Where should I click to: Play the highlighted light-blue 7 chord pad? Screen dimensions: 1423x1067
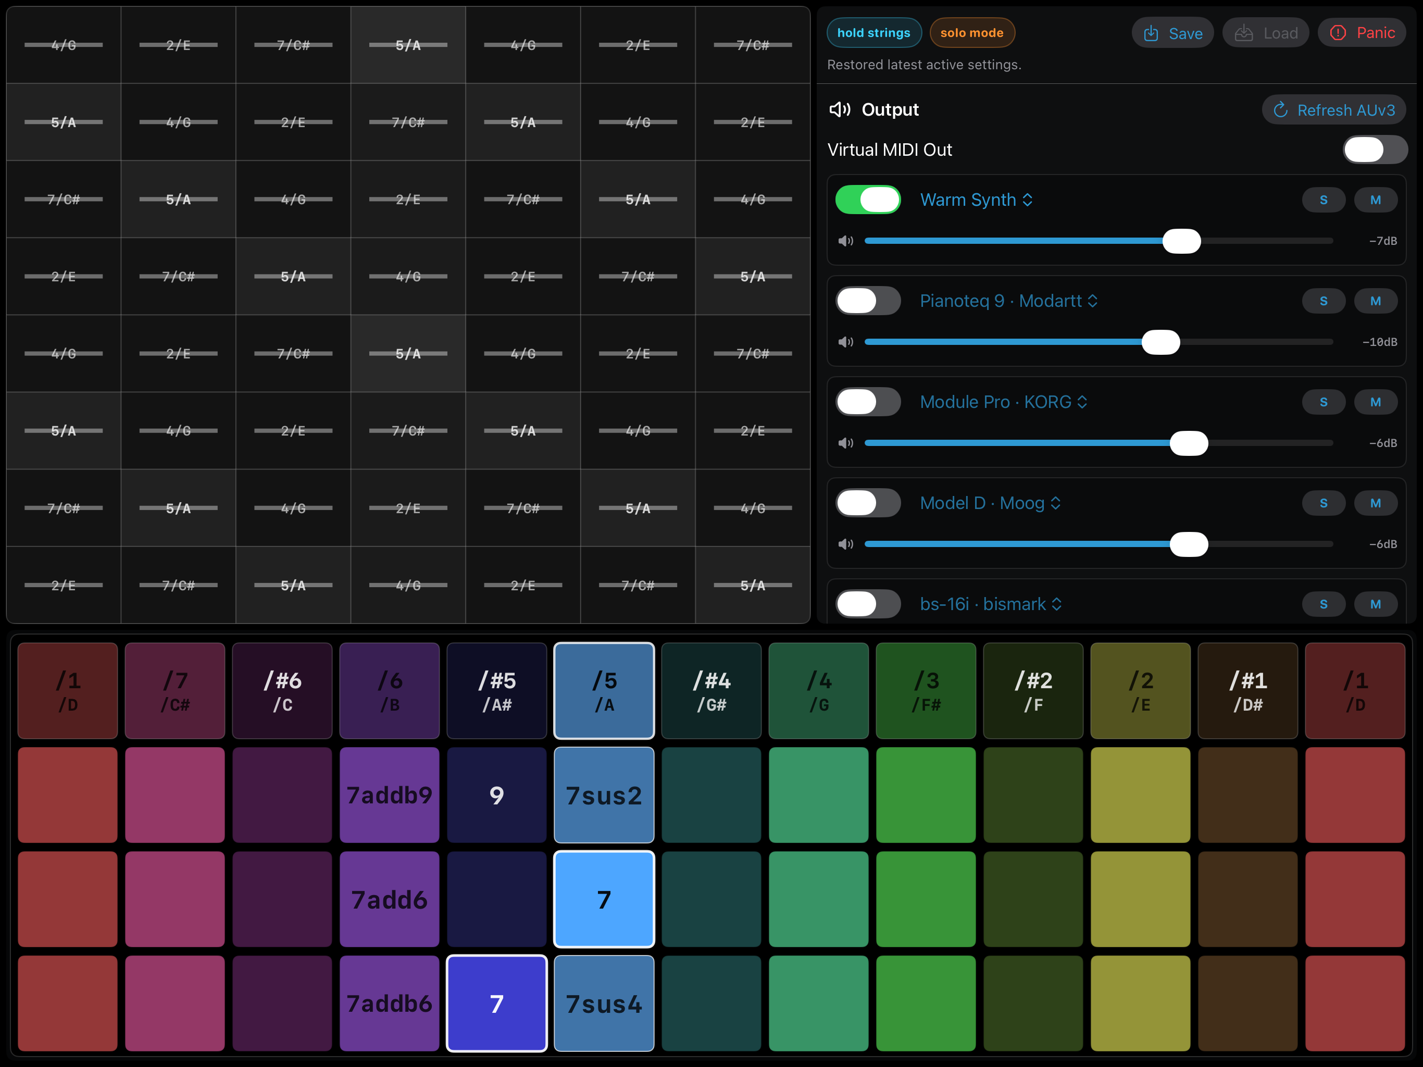pos(604,900)
